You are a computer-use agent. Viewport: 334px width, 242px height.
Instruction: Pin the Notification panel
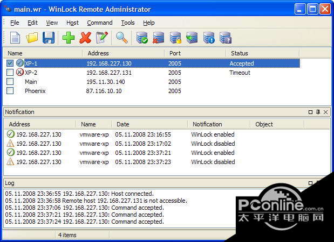pos(318,112)
